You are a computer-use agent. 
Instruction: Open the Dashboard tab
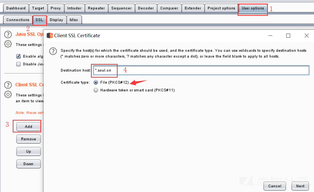16,8
